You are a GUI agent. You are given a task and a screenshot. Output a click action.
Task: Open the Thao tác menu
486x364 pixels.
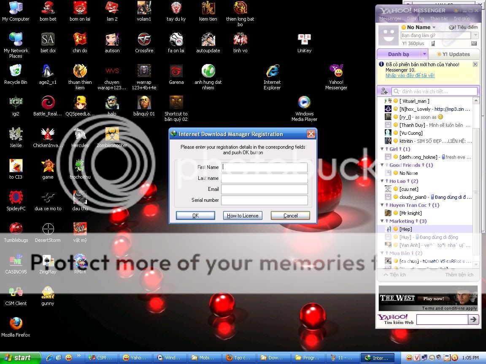pyautogui.click(x=439, y=19)
